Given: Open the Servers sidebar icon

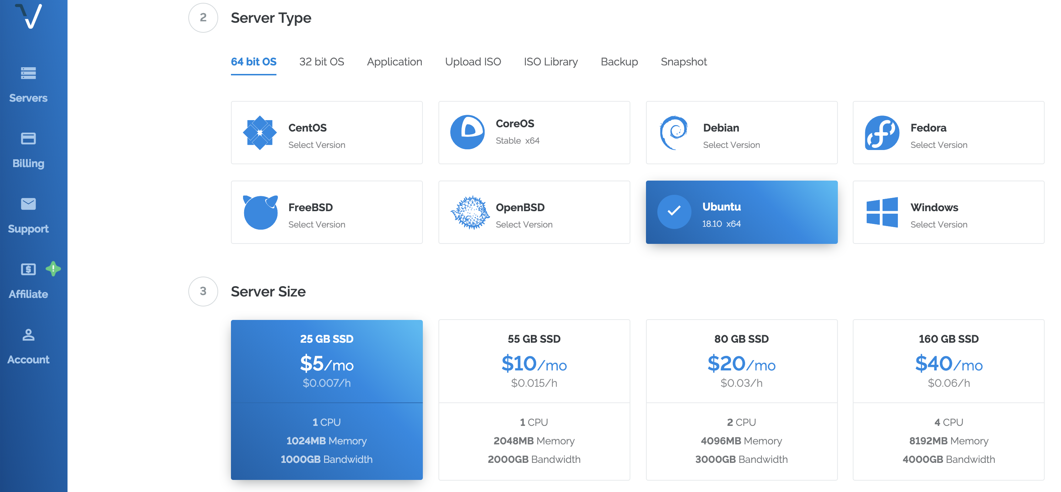Looking at the screenshot, I should (28, 73).
